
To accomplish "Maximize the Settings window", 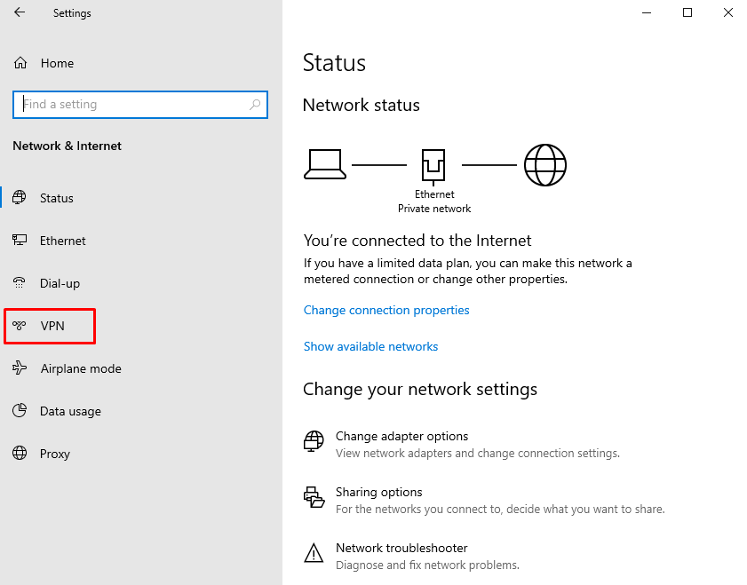I will coord(687,12).
